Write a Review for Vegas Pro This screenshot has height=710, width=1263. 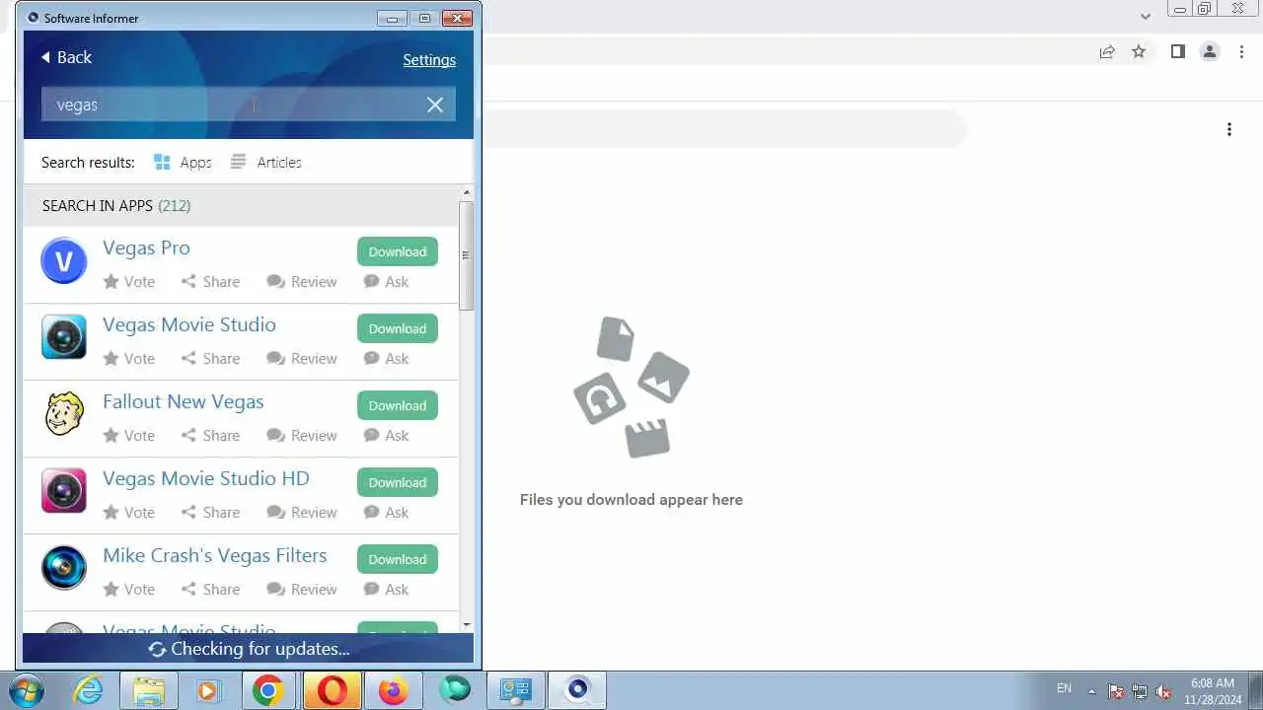click(x=302, y=282)
